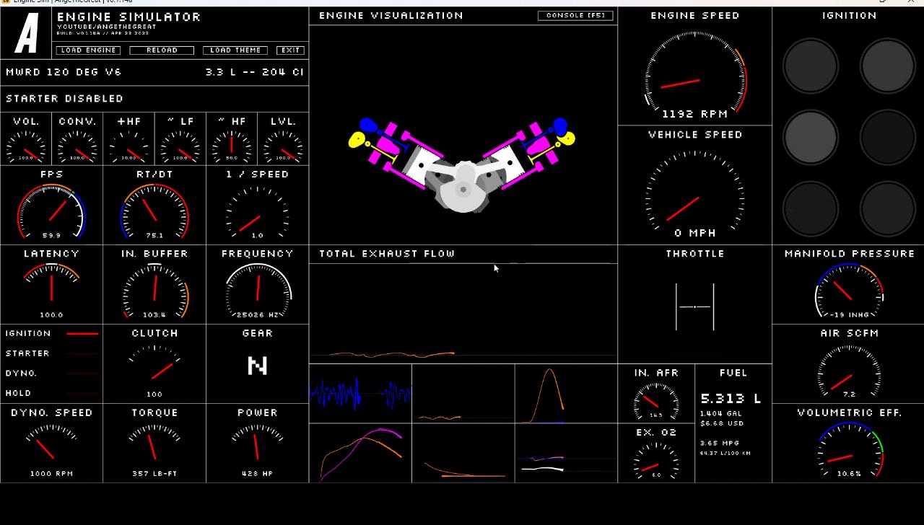This screenshot has width=924, height=525.
Task: Toggle the Ignition indicator row
Action: tap(52, 334)
